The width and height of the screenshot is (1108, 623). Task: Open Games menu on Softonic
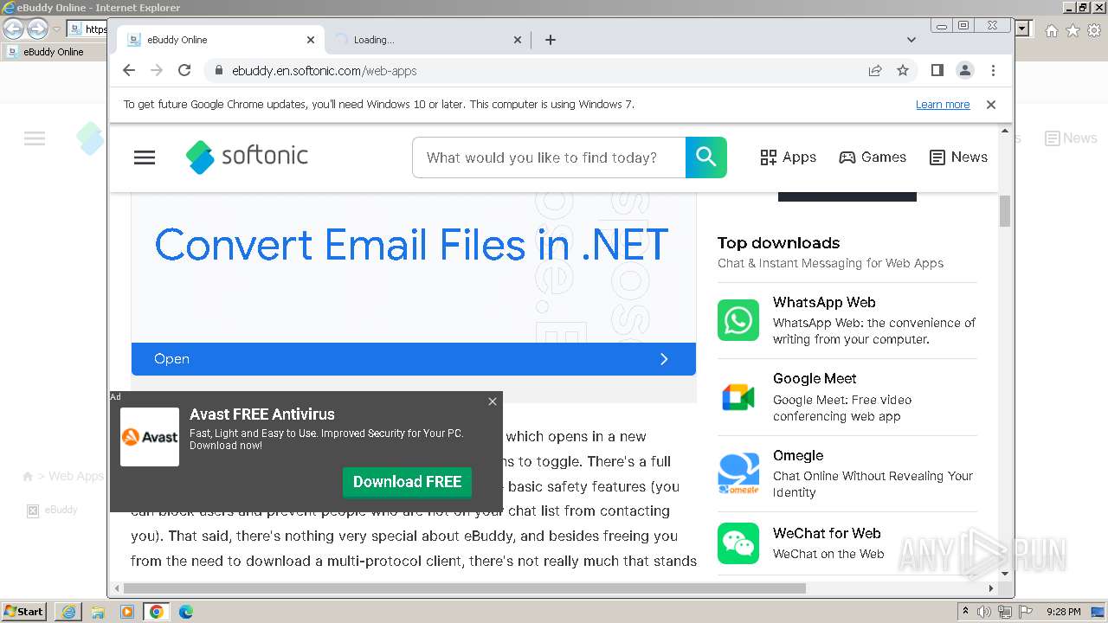coord(873,157)
